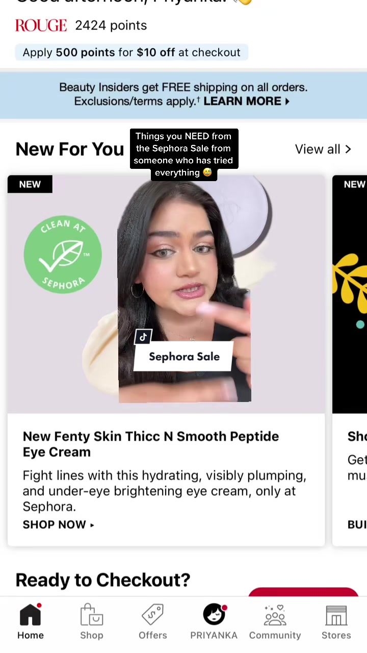Open the ROUGE 2424 points status
This screenshot has width=367, height=653.
pyautogui.click(x=81, y=25)
